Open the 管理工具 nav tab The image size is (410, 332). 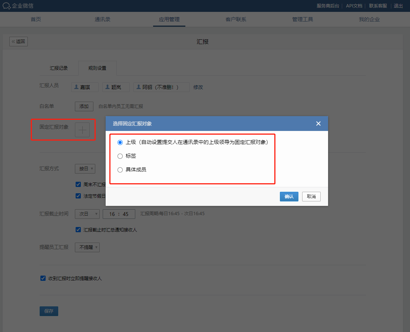(x=302, y=19)
